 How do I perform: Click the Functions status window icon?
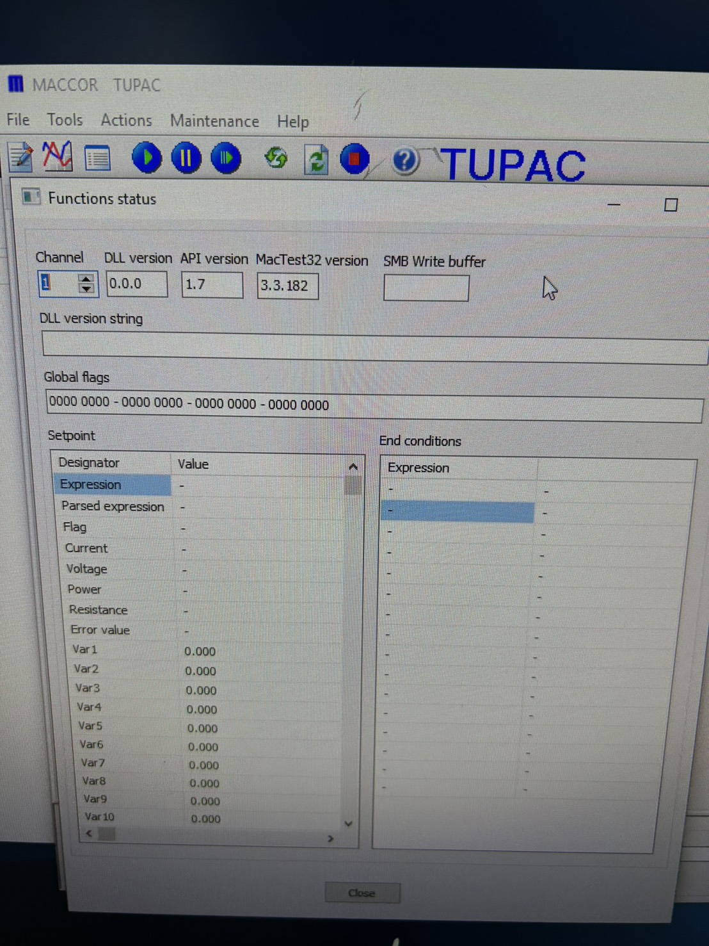pos(31,197)
